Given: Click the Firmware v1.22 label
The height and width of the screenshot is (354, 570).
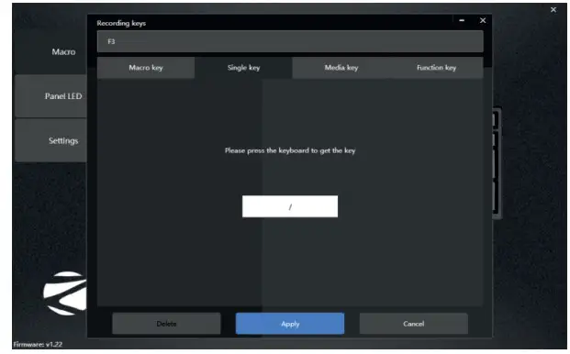Looking at the screenshot, I should [x=38, y=344].
